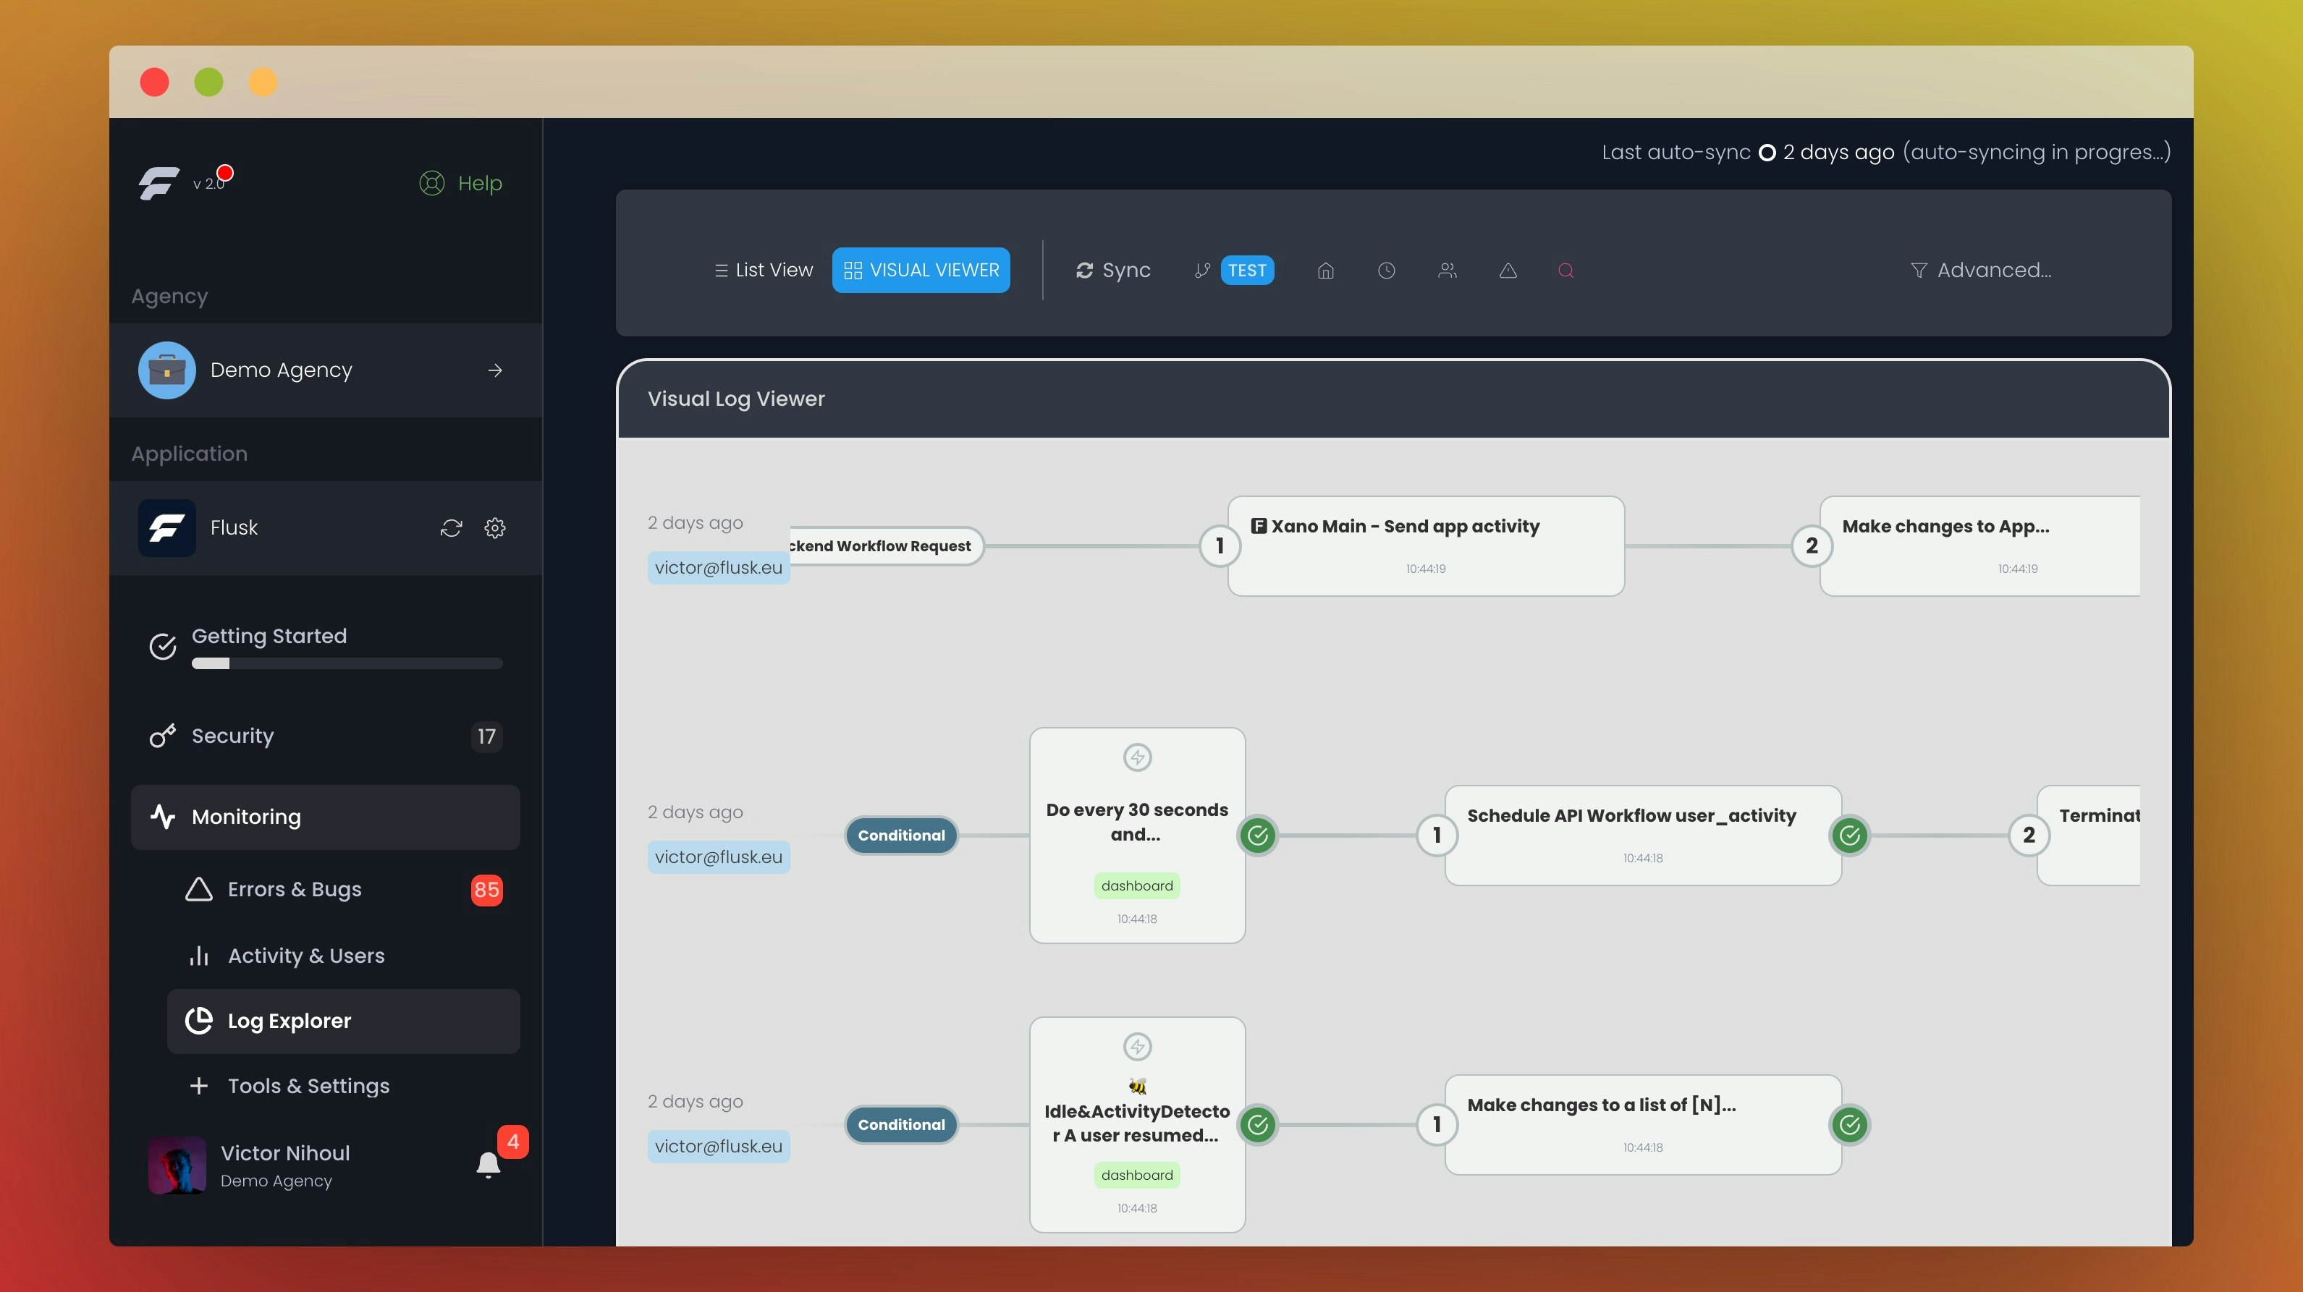Image resolution: width=2303 pixels, height=1292 pixels.
Task: Open the Security section
Action: (326, 736)
